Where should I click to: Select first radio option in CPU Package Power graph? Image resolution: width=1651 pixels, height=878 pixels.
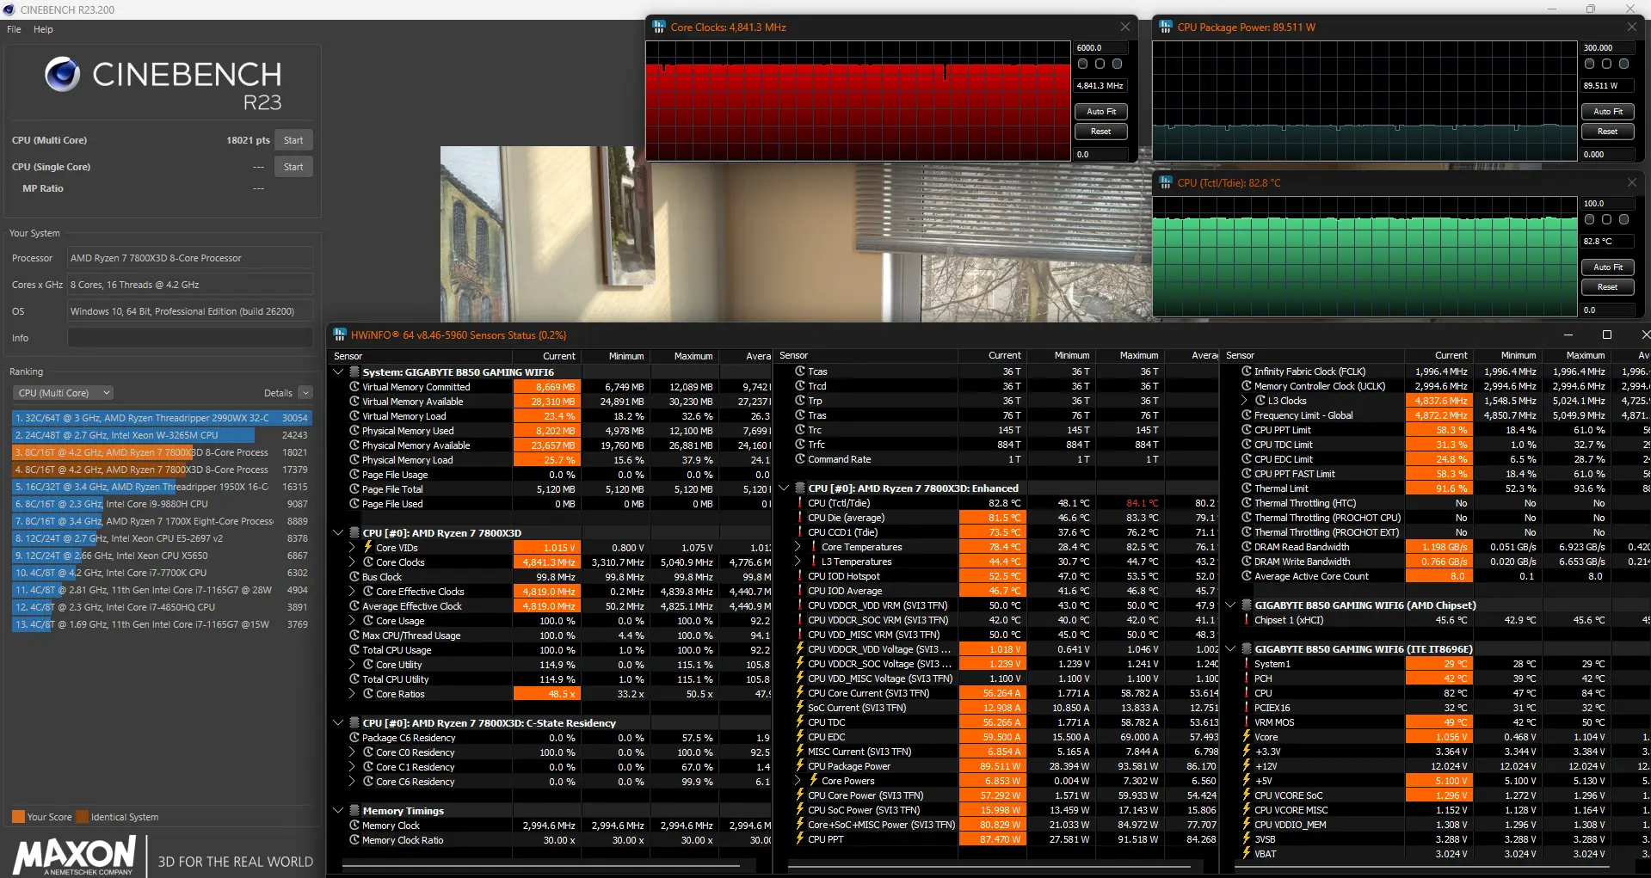[x=1590, y=64]
